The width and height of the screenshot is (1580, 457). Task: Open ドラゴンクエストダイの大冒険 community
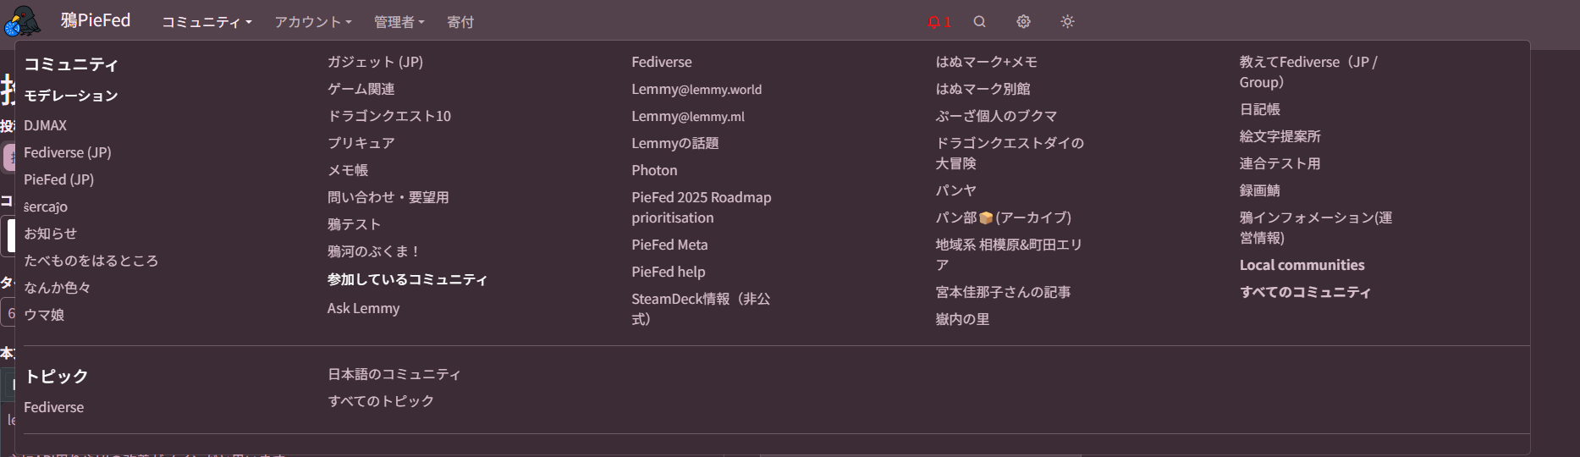coord(1010,153)
